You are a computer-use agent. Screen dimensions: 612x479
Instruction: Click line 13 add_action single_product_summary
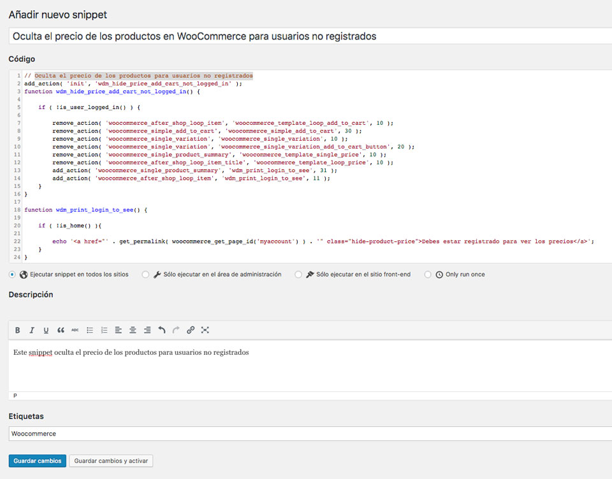tap(195, 171)
